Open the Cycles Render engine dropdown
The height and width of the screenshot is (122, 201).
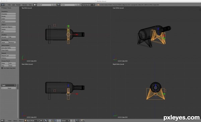[x=88, y=5]
